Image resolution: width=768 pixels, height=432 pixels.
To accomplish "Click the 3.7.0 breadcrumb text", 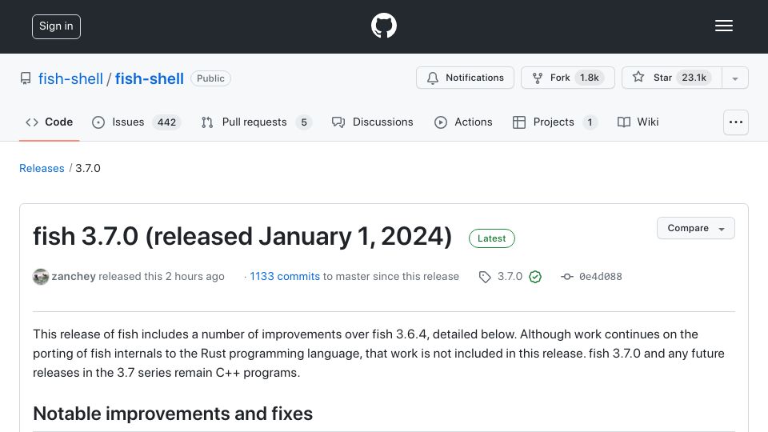I will pyautogui.click(x=88, y=169).
